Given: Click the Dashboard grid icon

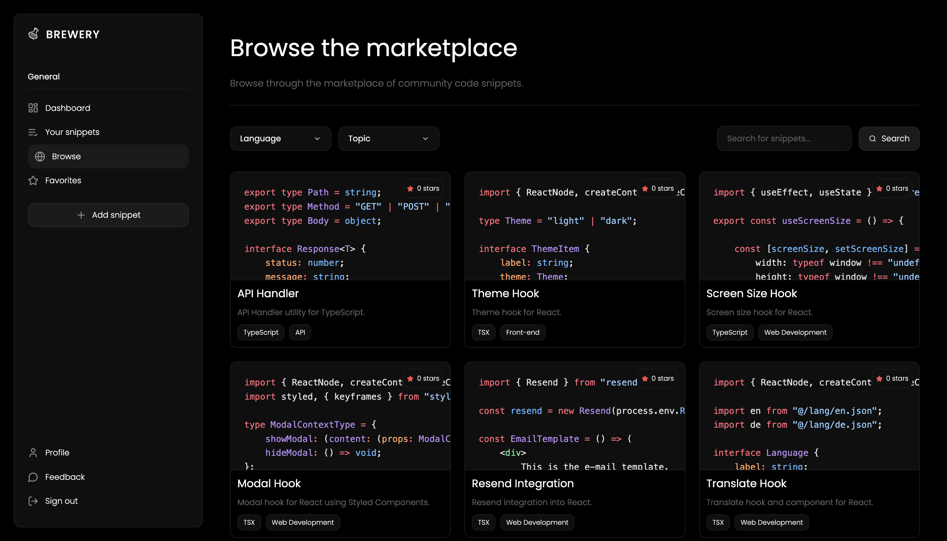Looking at the screenshot, I should click(x=33, y=108).
